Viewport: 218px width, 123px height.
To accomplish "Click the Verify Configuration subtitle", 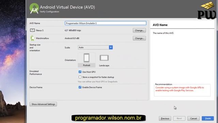I will point(49,12).
